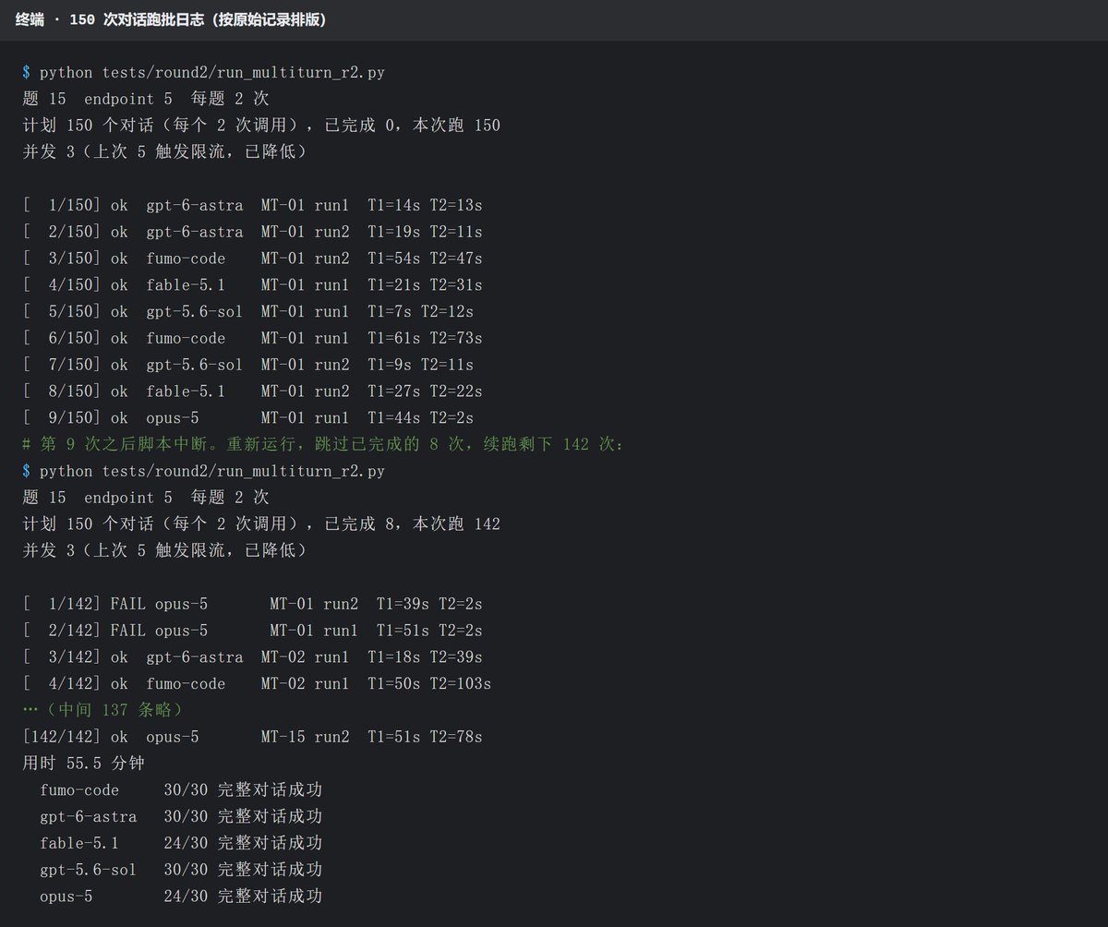Click the line "已完成 8，本次跑 142"
1108x927 pixels.
click(x=261, y=524)
